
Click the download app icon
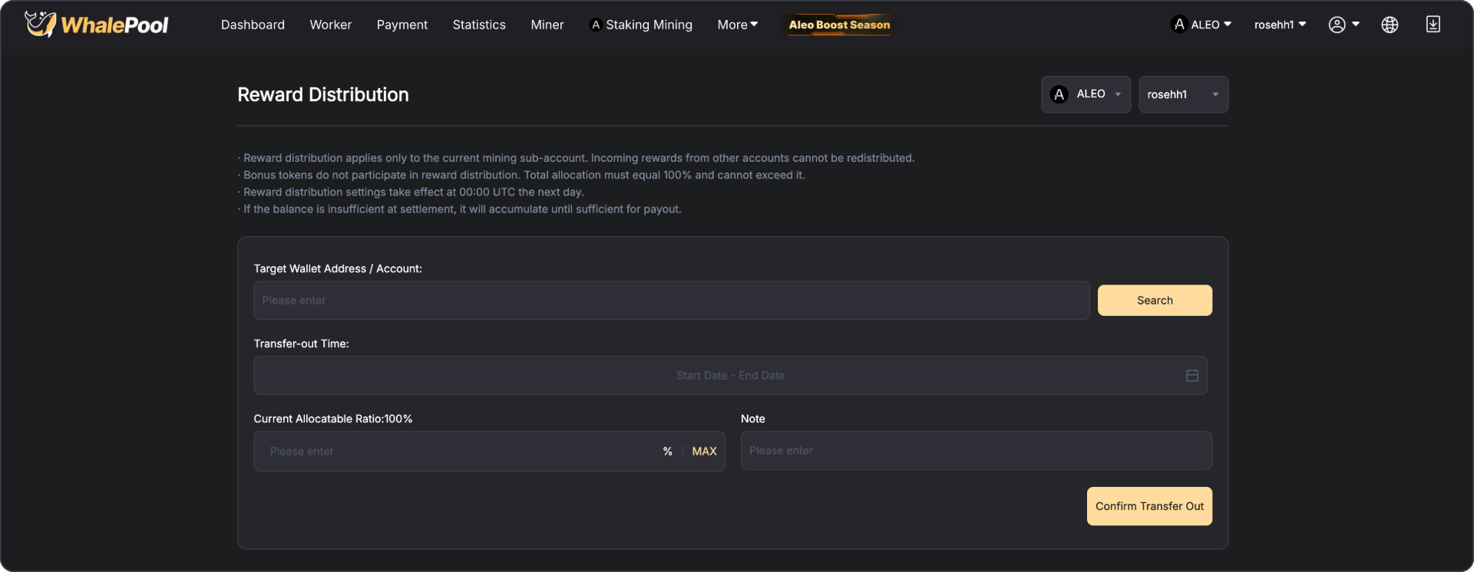tap(1433, 25)
